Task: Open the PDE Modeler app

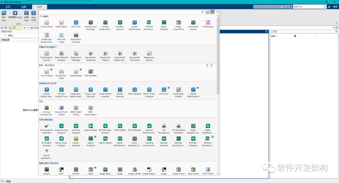Action: coord(91,73)
